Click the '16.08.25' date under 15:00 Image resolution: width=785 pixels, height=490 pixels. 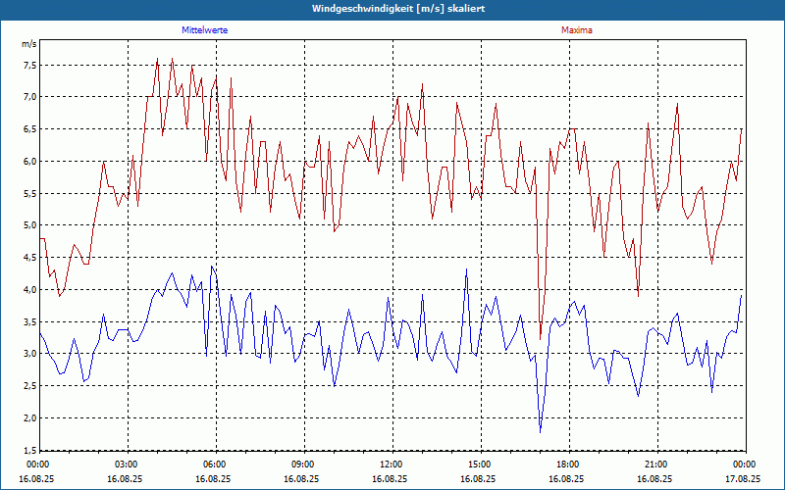click(478, 478)
